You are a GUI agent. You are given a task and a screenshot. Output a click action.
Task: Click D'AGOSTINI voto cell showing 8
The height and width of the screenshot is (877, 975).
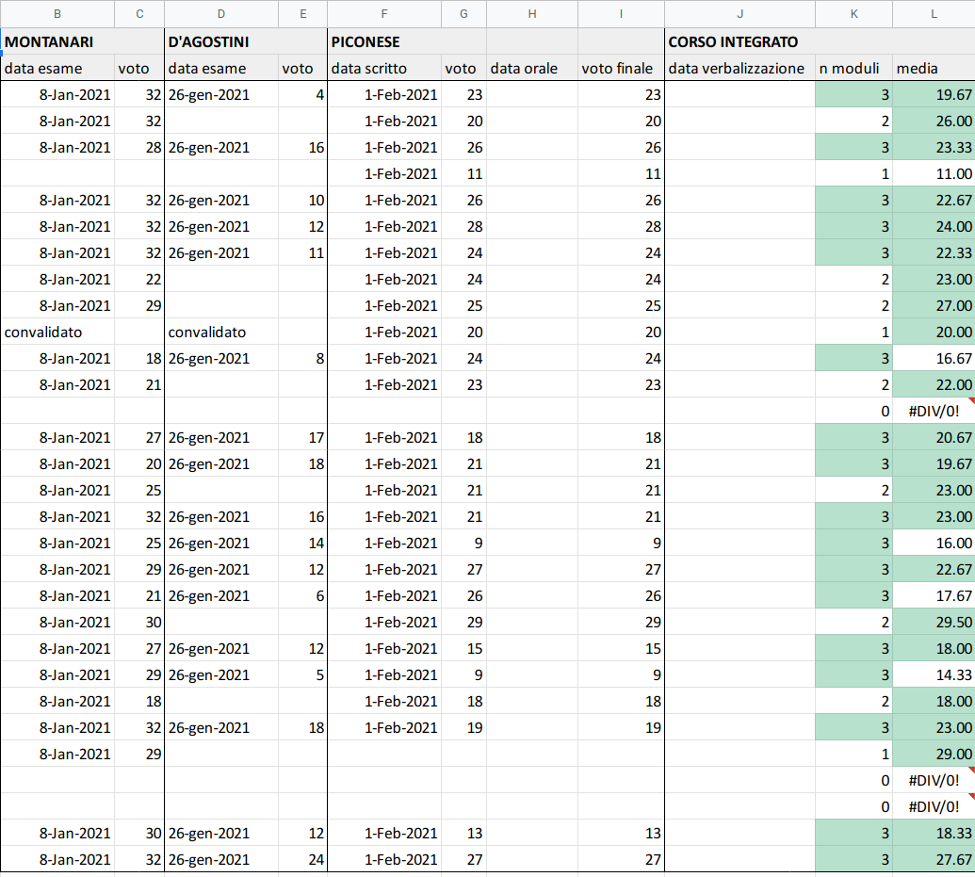tap(302, 358)
